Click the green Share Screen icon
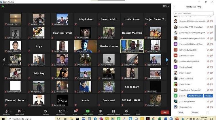 tap(88, 111)
